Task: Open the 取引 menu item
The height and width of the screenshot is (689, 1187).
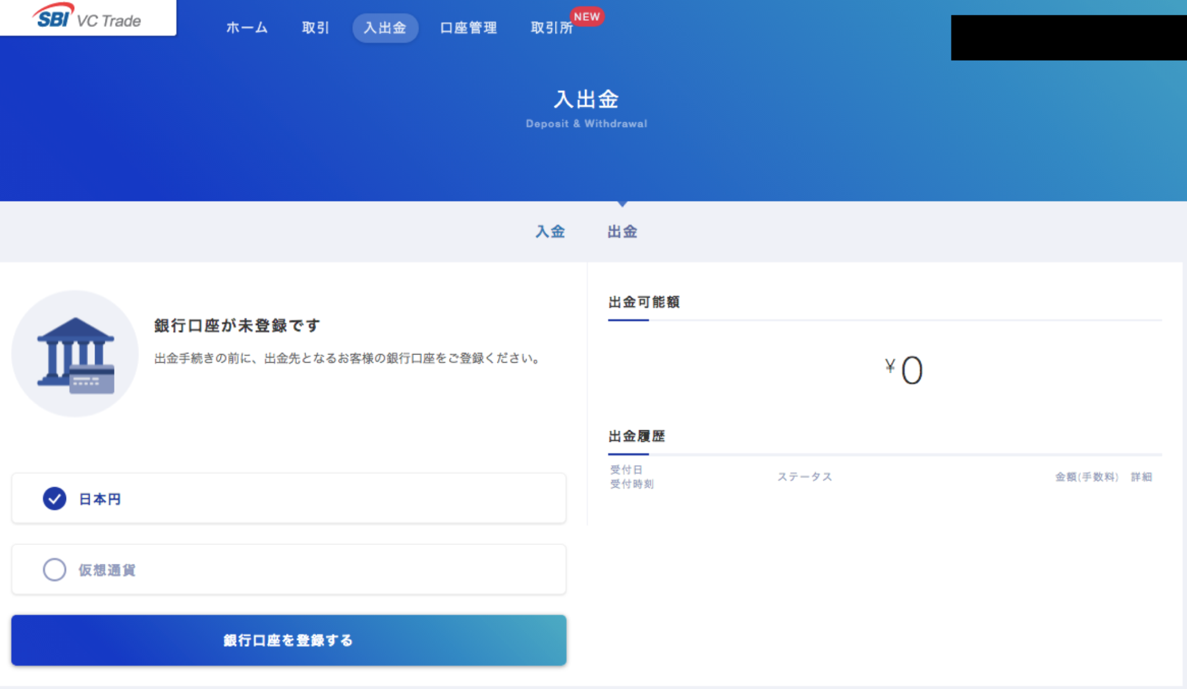Action: click(x=315, y=28)
